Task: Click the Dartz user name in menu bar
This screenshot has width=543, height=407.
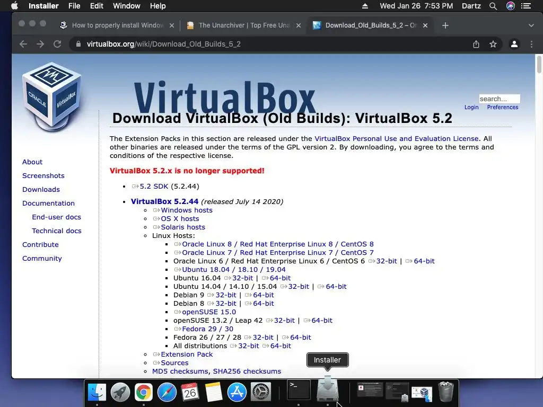Action: (471, 6)
